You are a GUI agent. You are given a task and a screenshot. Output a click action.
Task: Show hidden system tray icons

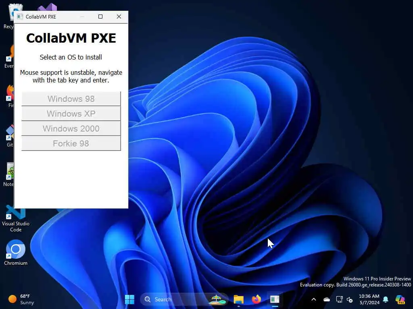click(314, 299)
